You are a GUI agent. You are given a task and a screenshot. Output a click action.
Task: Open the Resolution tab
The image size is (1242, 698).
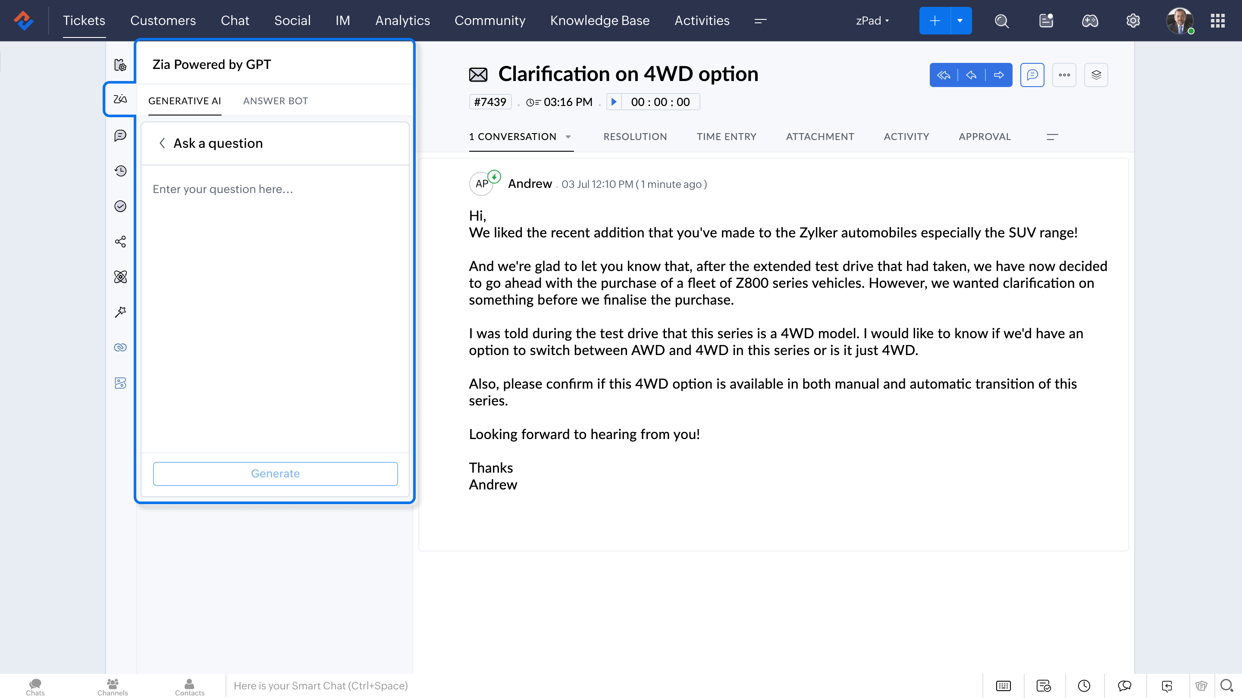635,137
